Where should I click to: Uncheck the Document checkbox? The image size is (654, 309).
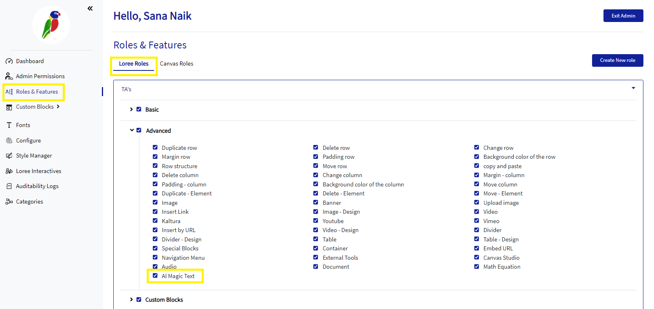(x=316, y=267)
